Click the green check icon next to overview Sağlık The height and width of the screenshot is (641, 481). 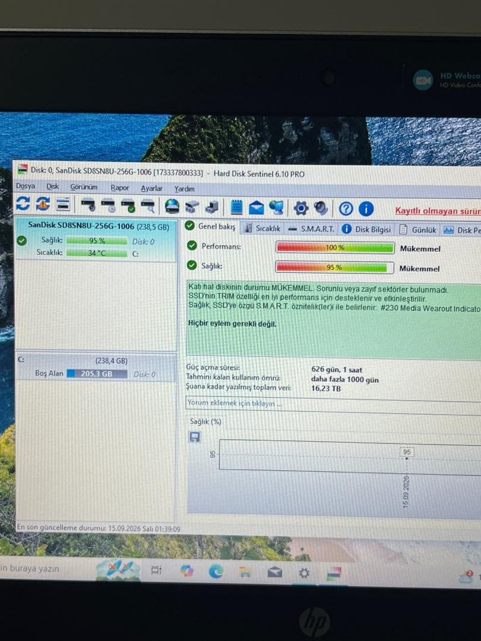[192, 265]
